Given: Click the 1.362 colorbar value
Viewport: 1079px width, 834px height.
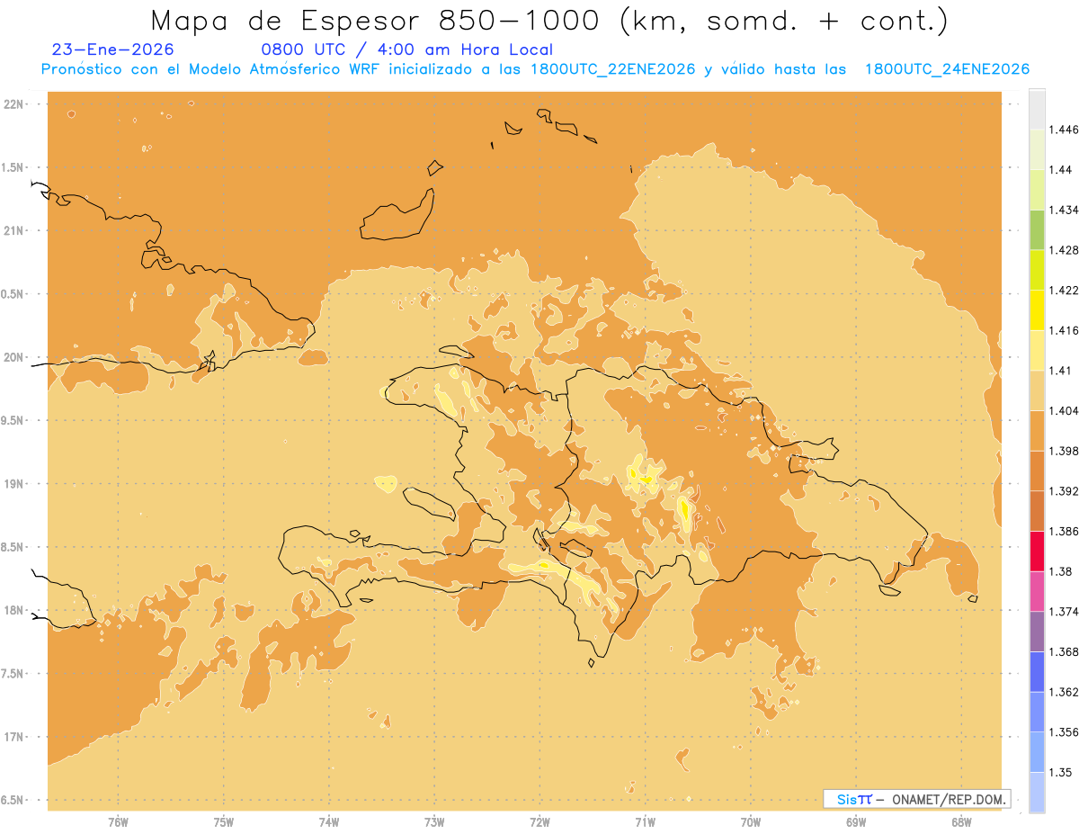Looking at the screenshot, I should point(1063,692).
